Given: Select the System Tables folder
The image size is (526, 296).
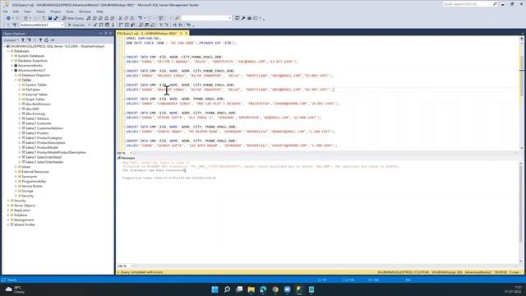Looking at the screenshot, I should [36, 85].
